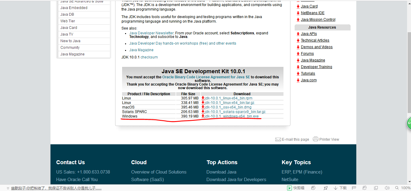Click US Sales: +1.800.633.0738 text
This screenshot has width=411, height=191.
[x=83, y=172]
